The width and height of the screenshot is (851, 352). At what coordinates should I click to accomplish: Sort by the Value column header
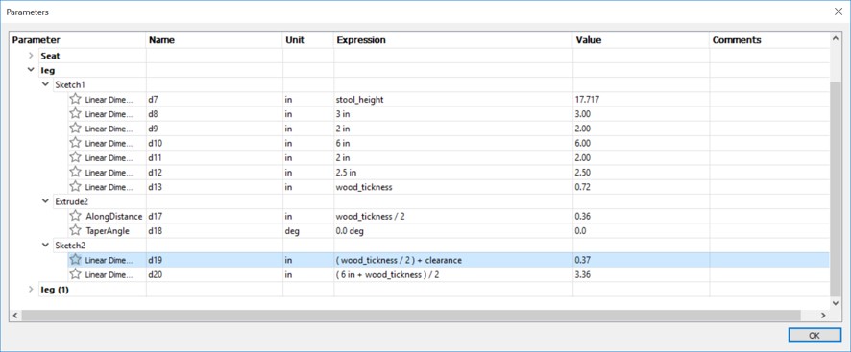(x=641, y=40)
